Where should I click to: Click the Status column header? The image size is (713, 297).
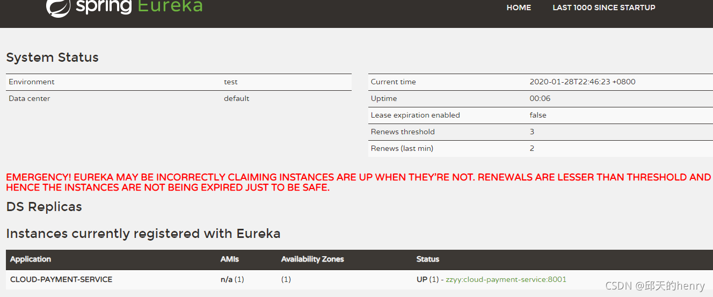tap(428, 259)
